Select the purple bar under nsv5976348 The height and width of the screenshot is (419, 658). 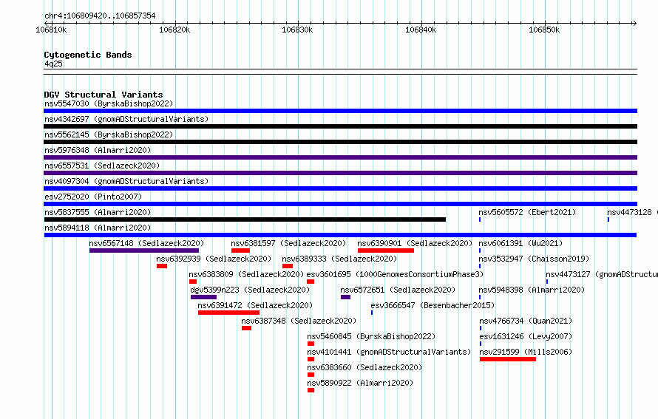coord(340,157)
